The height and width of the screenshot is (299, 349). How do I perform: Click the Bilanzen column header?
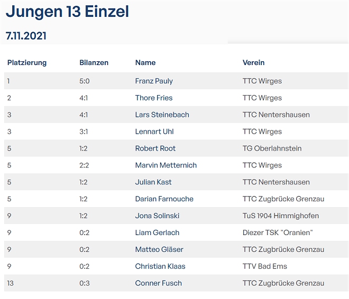click(x=94, y=62)
